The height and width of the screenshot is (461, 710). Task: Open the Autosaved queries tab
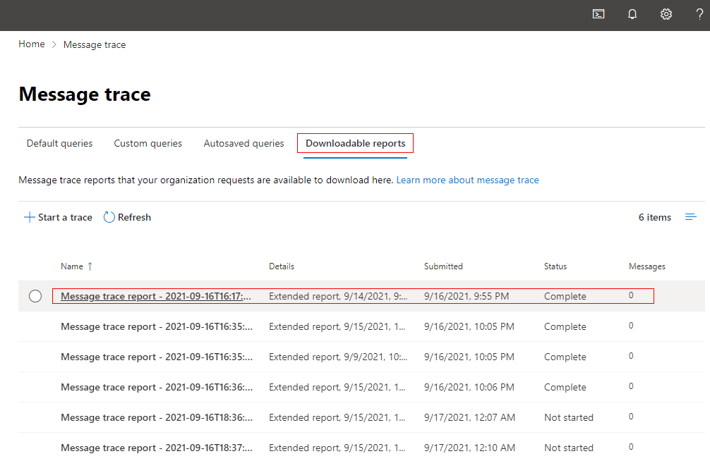click(x=243, y=143)
